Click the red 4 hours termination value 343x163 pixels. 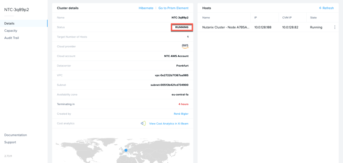click(x=183, y=104)
